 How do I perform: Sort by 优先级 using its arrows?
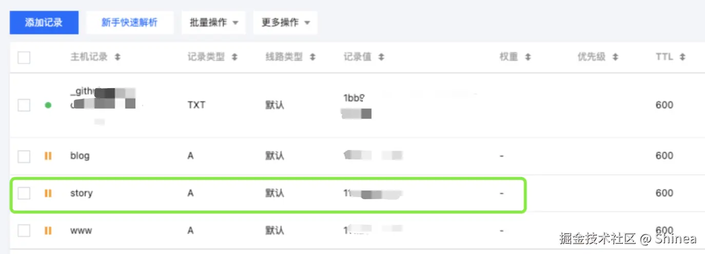615,57
